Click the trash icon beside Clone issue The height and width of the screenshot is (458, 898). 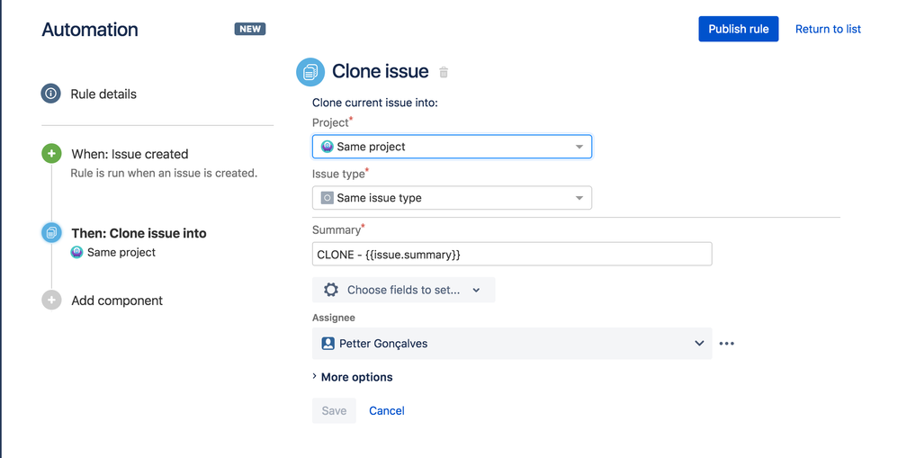tap(443, 72)
